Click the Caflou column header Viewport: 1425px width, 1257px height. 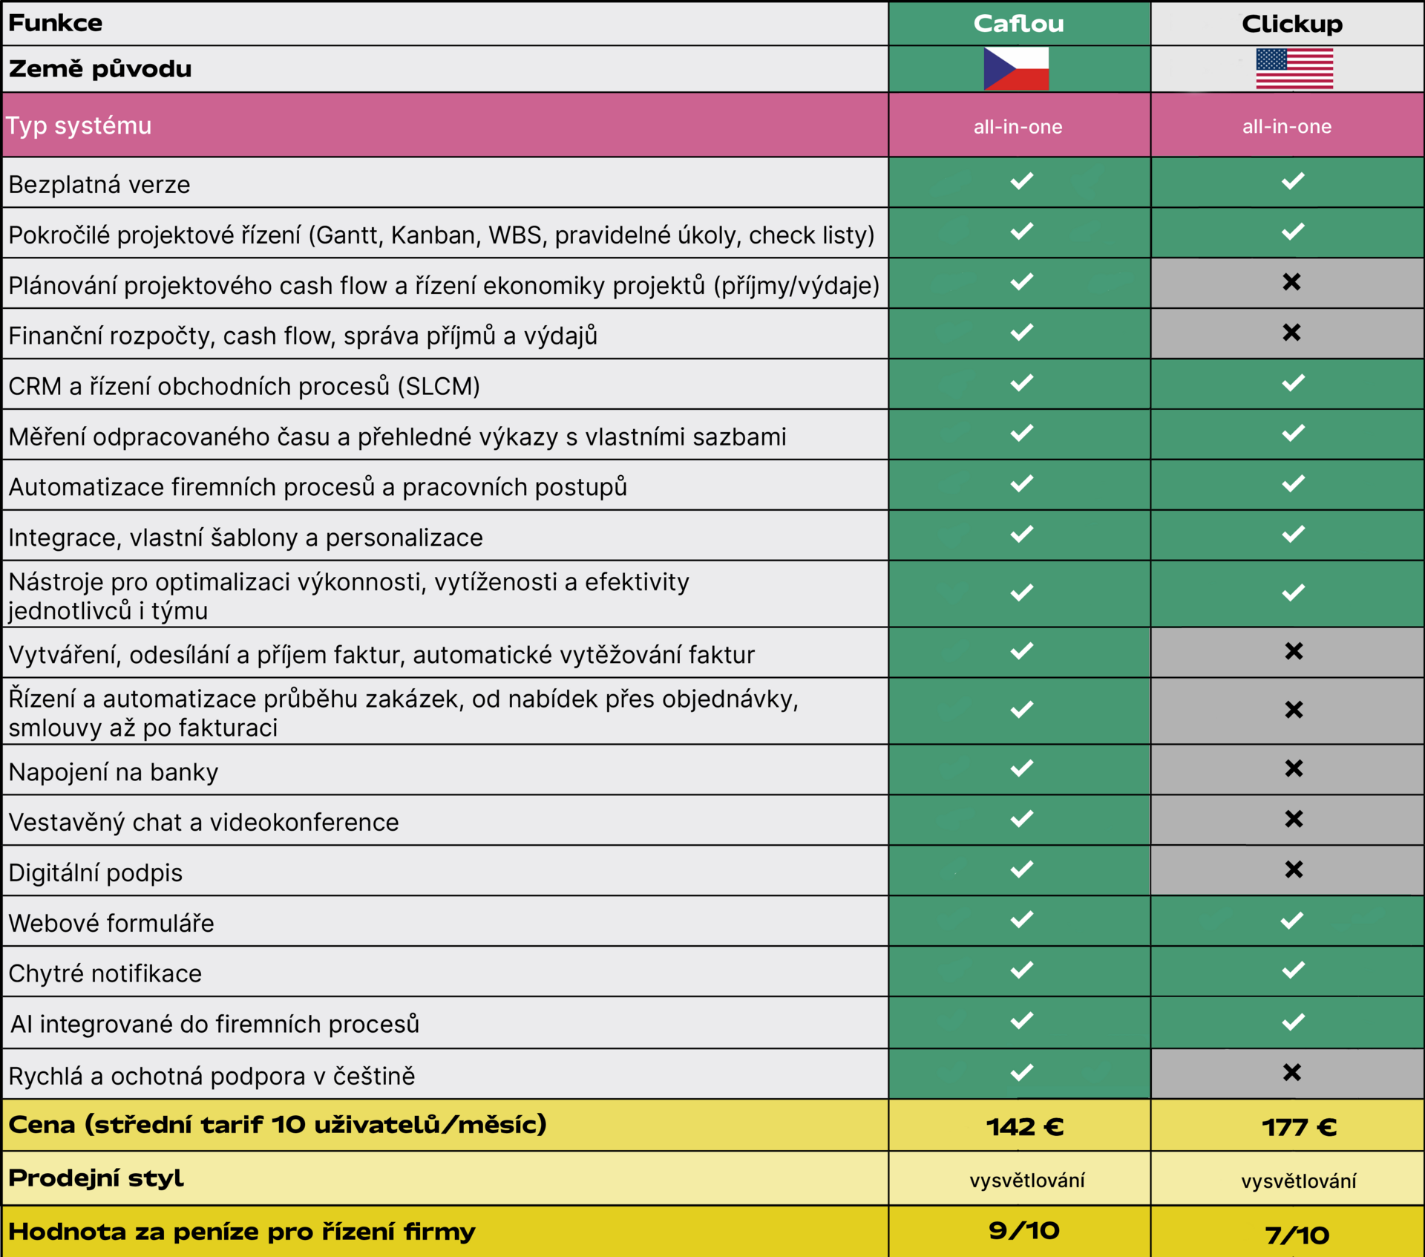[1018, 24]
